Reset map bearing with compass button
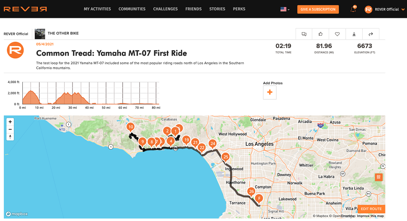 coord(10,137)
